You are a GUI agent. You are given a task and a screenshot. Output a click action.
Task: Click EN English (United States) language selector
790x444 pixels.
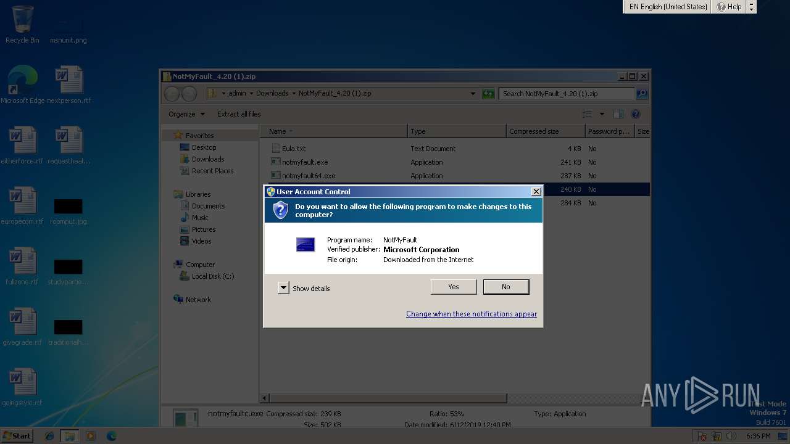[x=668, y=7]
